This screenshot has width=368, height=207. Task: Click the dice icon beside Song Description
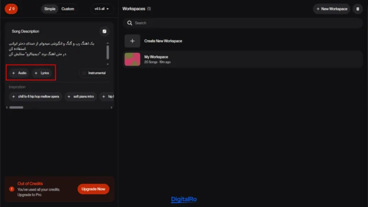104,31
